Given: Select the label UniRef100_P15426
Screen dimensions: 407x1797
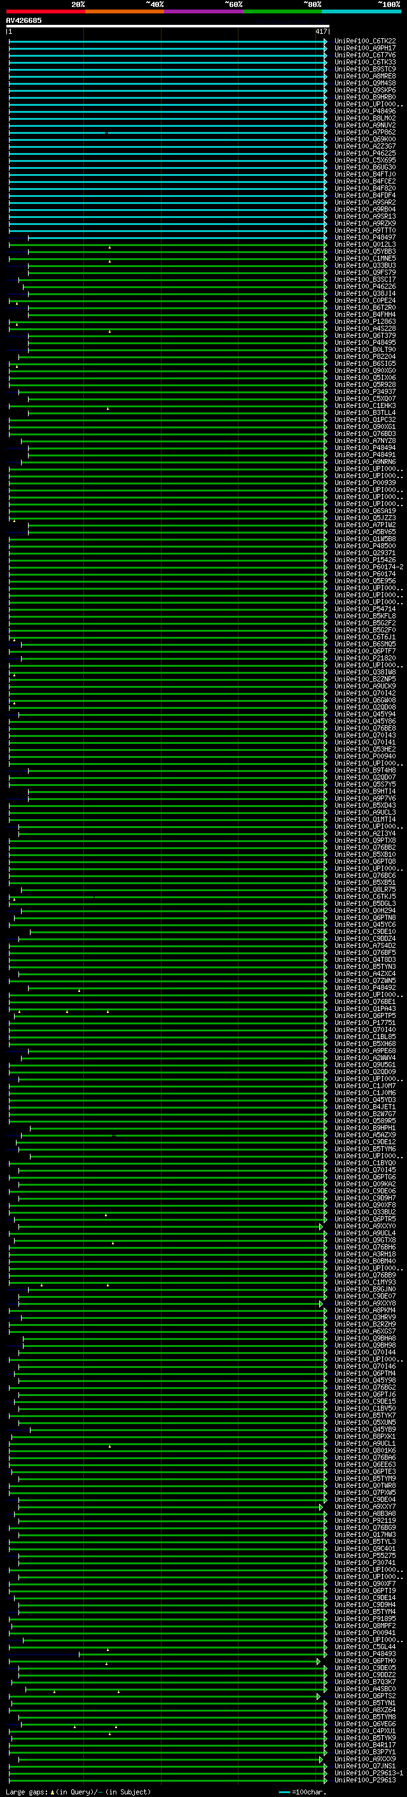Looking at the screenshot, I should coord(365,560).
